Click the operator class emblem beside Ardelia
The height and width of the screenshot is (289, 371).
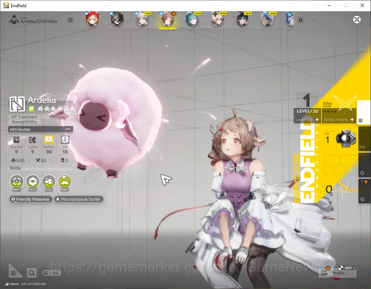(x=17, y=104)
